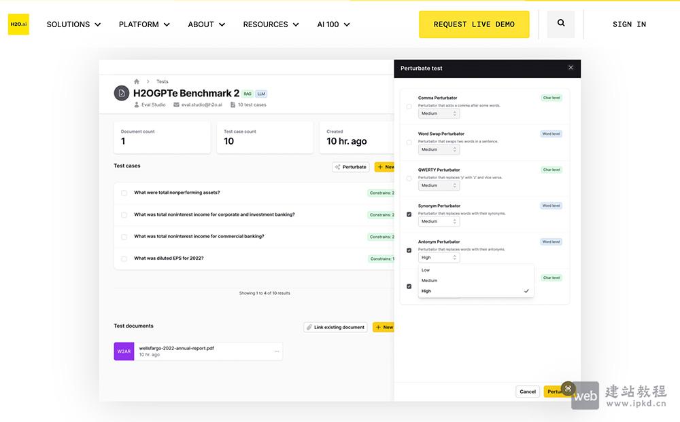
Task: Enable the Comma Perturbator checkbox
Action: (409, 107)
